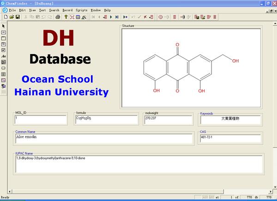The image size is (277, 201).
Task: Advance to the next record
Action: click(x=111, y=17)
